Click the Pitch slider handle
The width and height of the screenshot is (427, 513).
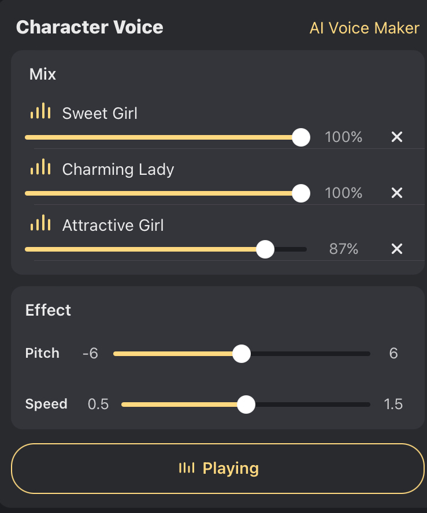[x=242, y=354]
